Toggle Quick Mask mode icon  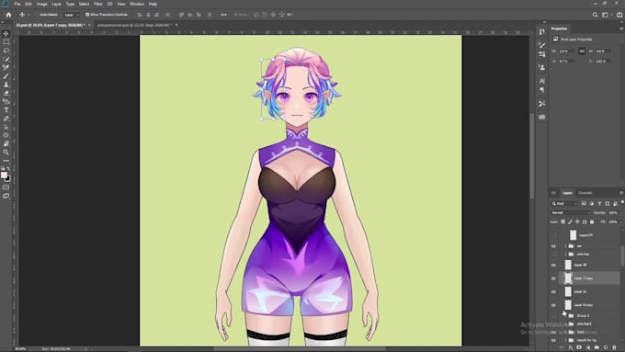pyautogui.click(x=6, y=187)
